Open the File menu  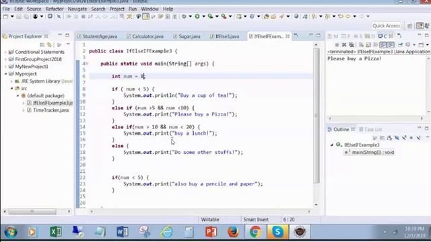tap(6, 9)
